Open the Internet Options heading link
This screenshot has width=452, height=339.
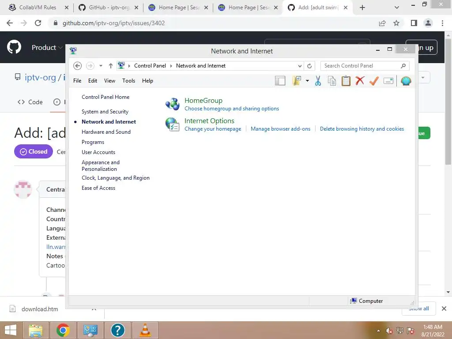(209, 121)
